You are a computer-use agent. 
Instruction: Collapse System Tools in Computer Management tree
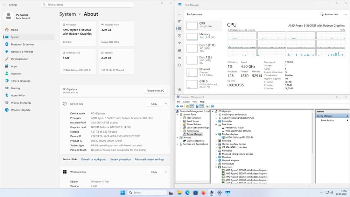tap(178, 114)
